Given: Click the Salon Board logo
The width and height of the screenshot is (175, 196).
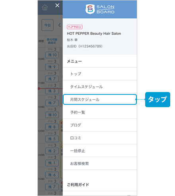Looking at the screenshot, I should pos(100,9).
